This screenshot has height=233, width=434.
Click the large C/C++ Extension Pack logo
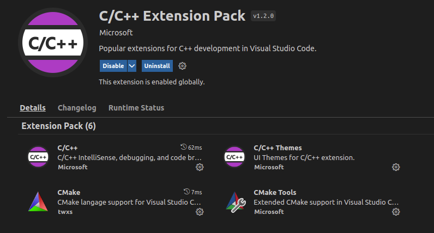[53, 42]
